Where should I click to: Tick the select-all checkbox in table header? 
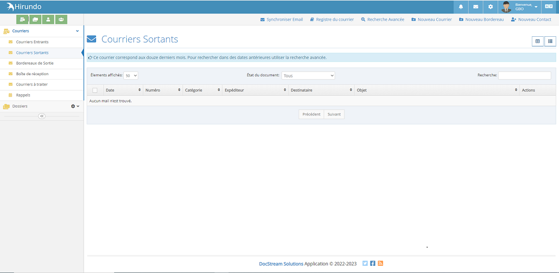coord(95,90)
